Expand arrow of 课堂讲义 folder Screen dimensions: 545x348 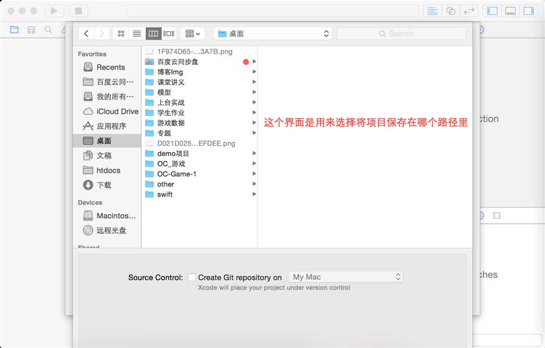click(254, 82)
